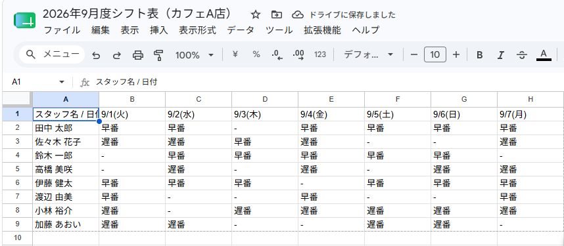Open the データ menu

point(241,30)
